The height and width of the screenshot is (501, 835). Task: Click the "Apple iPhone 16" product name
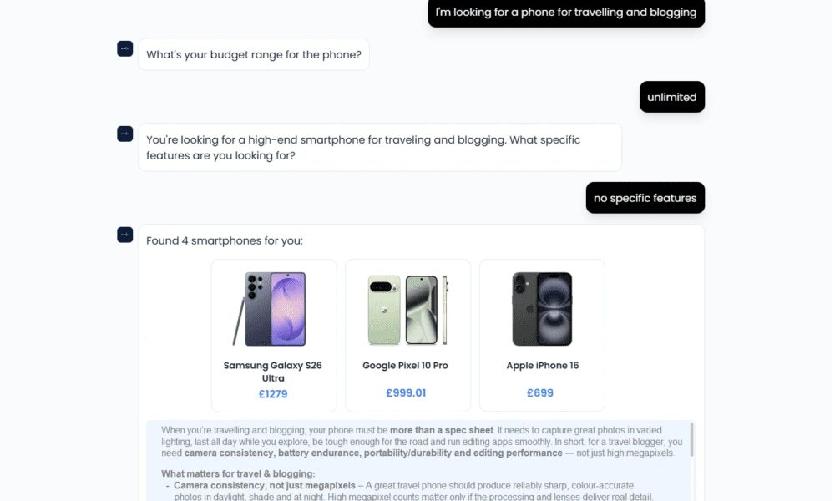click(x=541, y=365)
